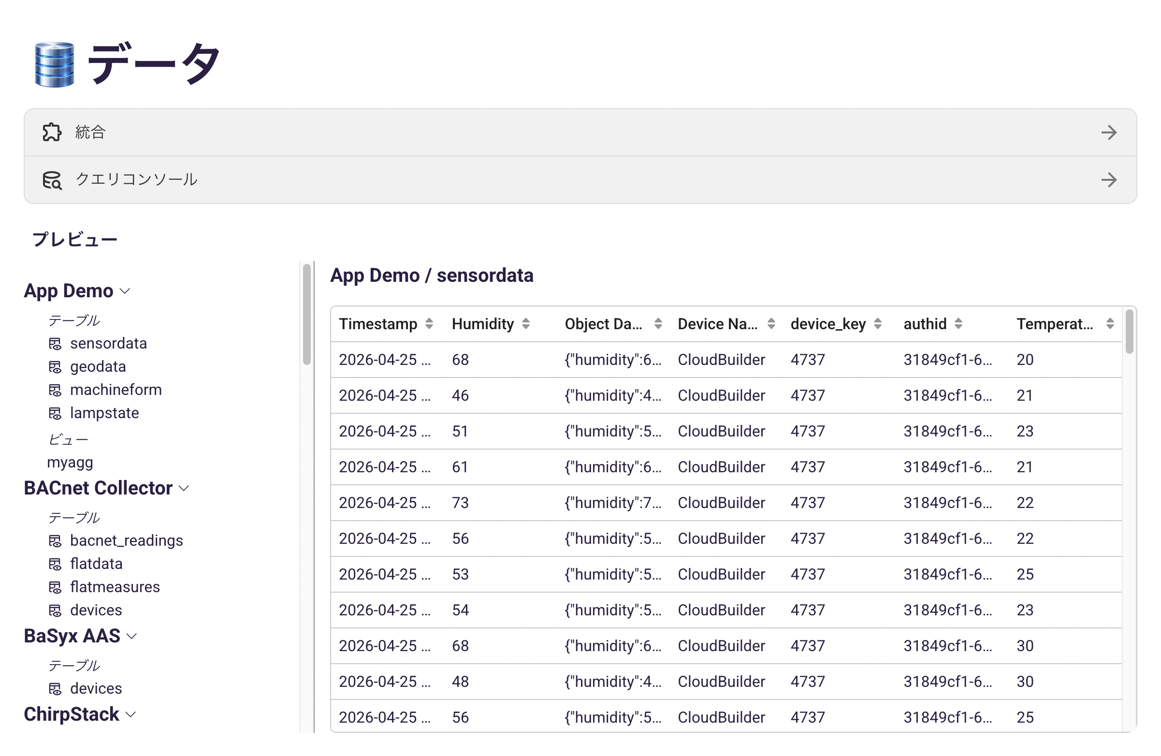Click the authid column header
1161x756 pixels.
point(925,324)
